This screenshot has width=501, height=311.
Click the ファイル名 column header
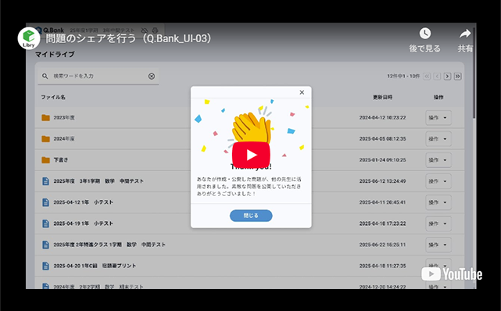click(x=53, y=97)
